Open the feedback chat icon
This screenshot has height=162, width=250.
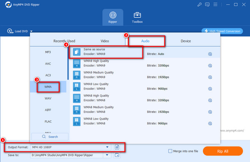207,5
